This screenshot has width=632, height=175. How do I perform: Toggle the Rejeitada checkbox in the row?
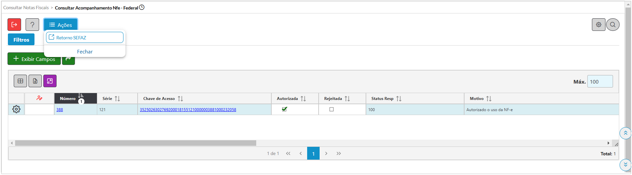tap(331, 109)
